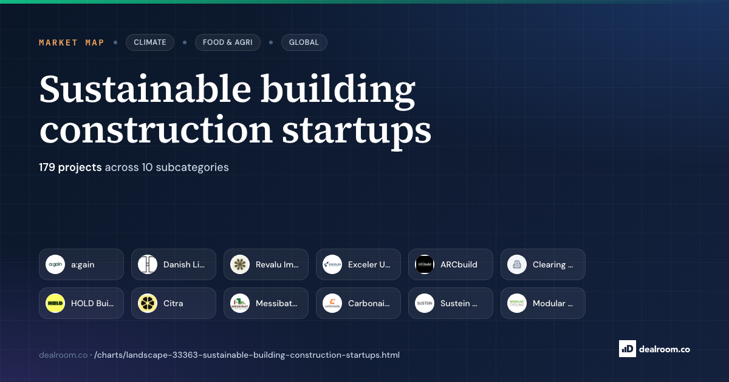This screenshot has height=382, width=729.
Task: Click the black ARCbuild logo icon
Action: tap(425, 264)
